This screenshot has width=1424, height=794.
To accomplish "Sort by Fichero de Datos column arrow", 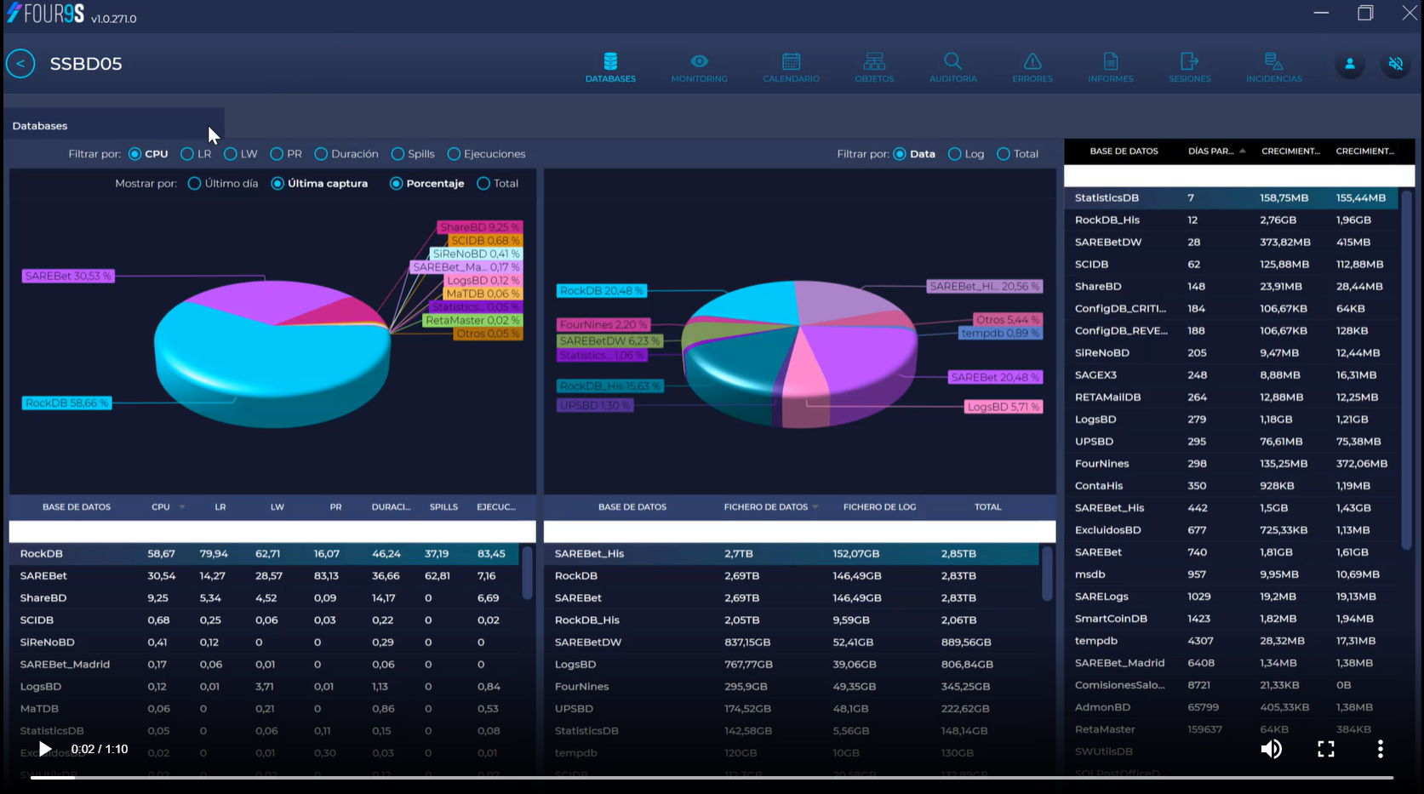I will (x=815, y=507).
